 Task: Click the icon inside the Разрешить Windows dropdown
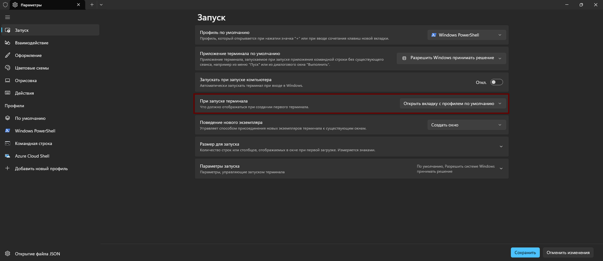pos(404,58)
